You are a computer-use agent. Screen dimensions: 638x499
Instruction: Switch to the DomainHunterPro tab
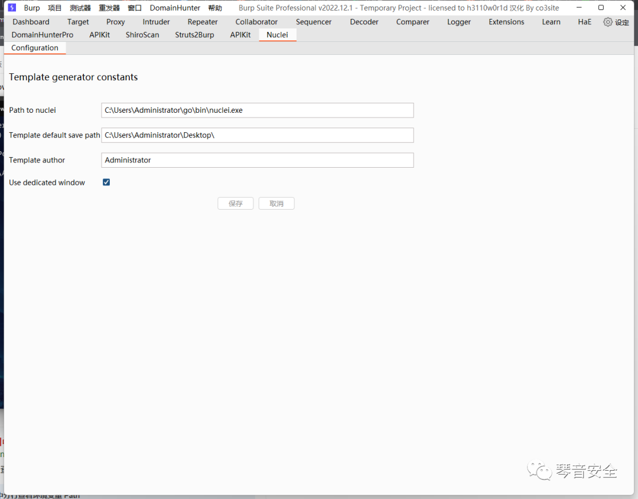(43, 35)
